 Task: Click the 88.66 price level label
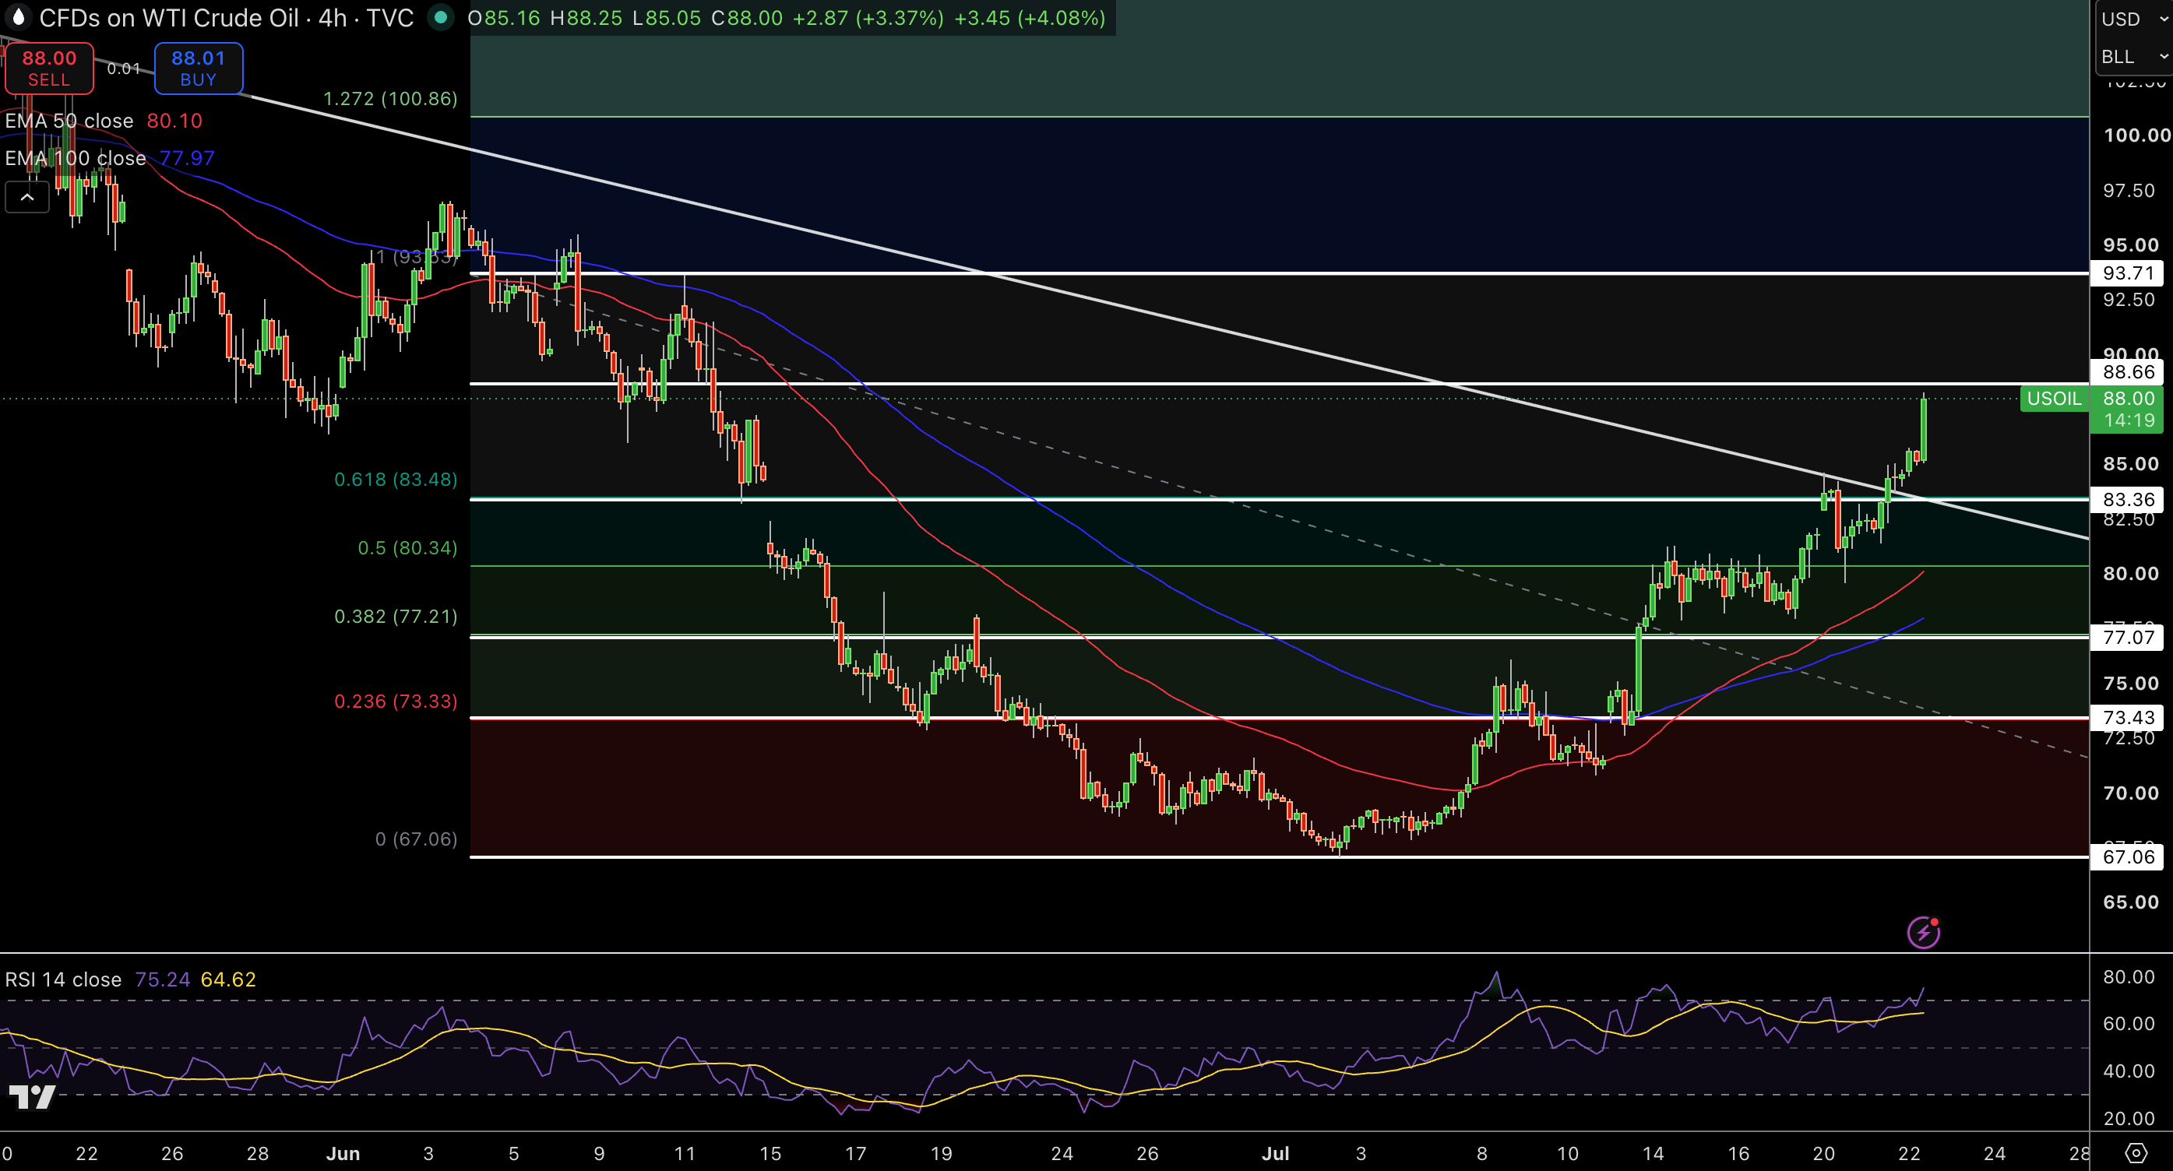click(2129, 372)
